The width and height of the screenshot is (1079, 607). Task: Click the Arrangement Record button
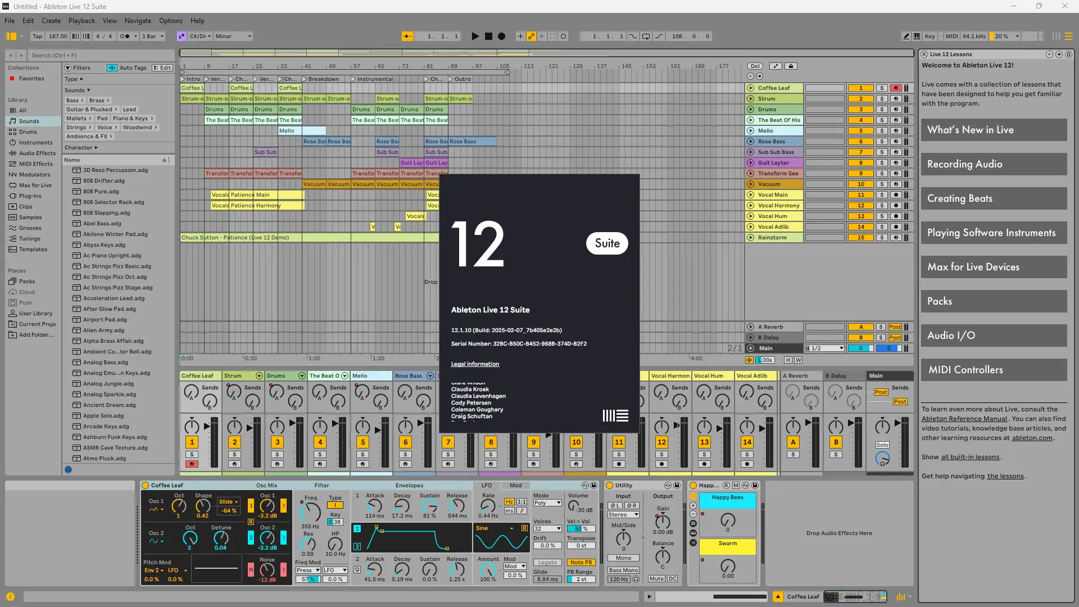(501, 37)
